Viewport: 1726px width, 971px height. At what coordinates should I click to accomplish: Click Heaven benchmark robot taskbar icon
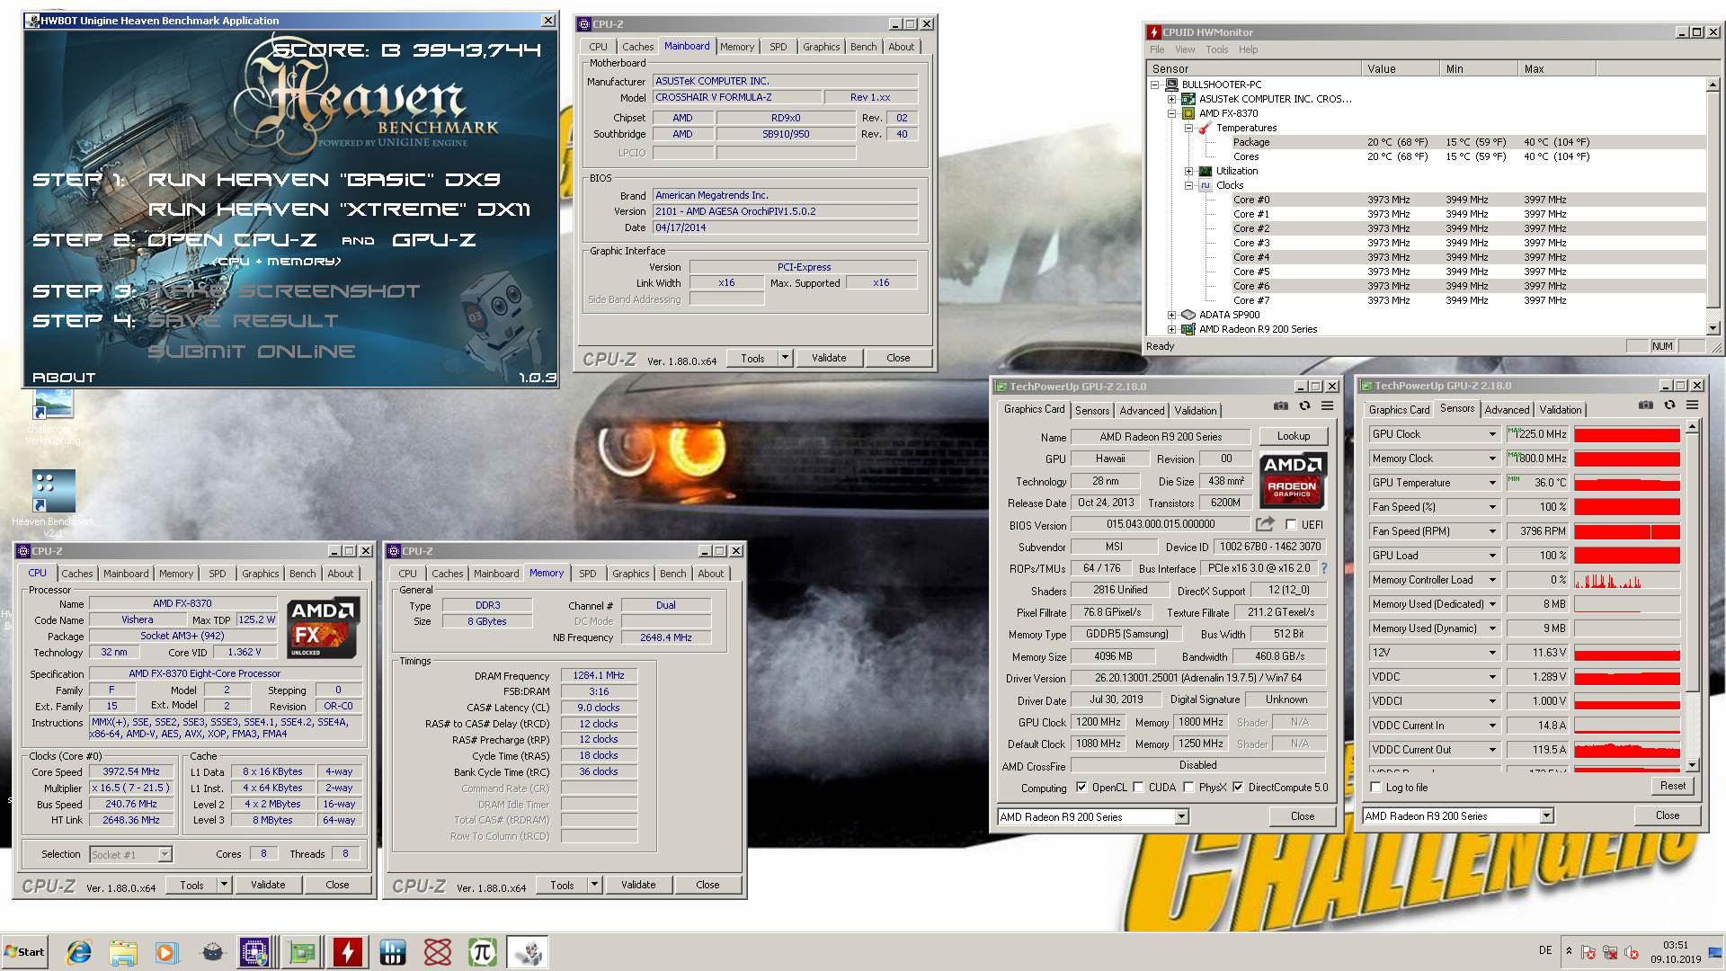(528, 952)
